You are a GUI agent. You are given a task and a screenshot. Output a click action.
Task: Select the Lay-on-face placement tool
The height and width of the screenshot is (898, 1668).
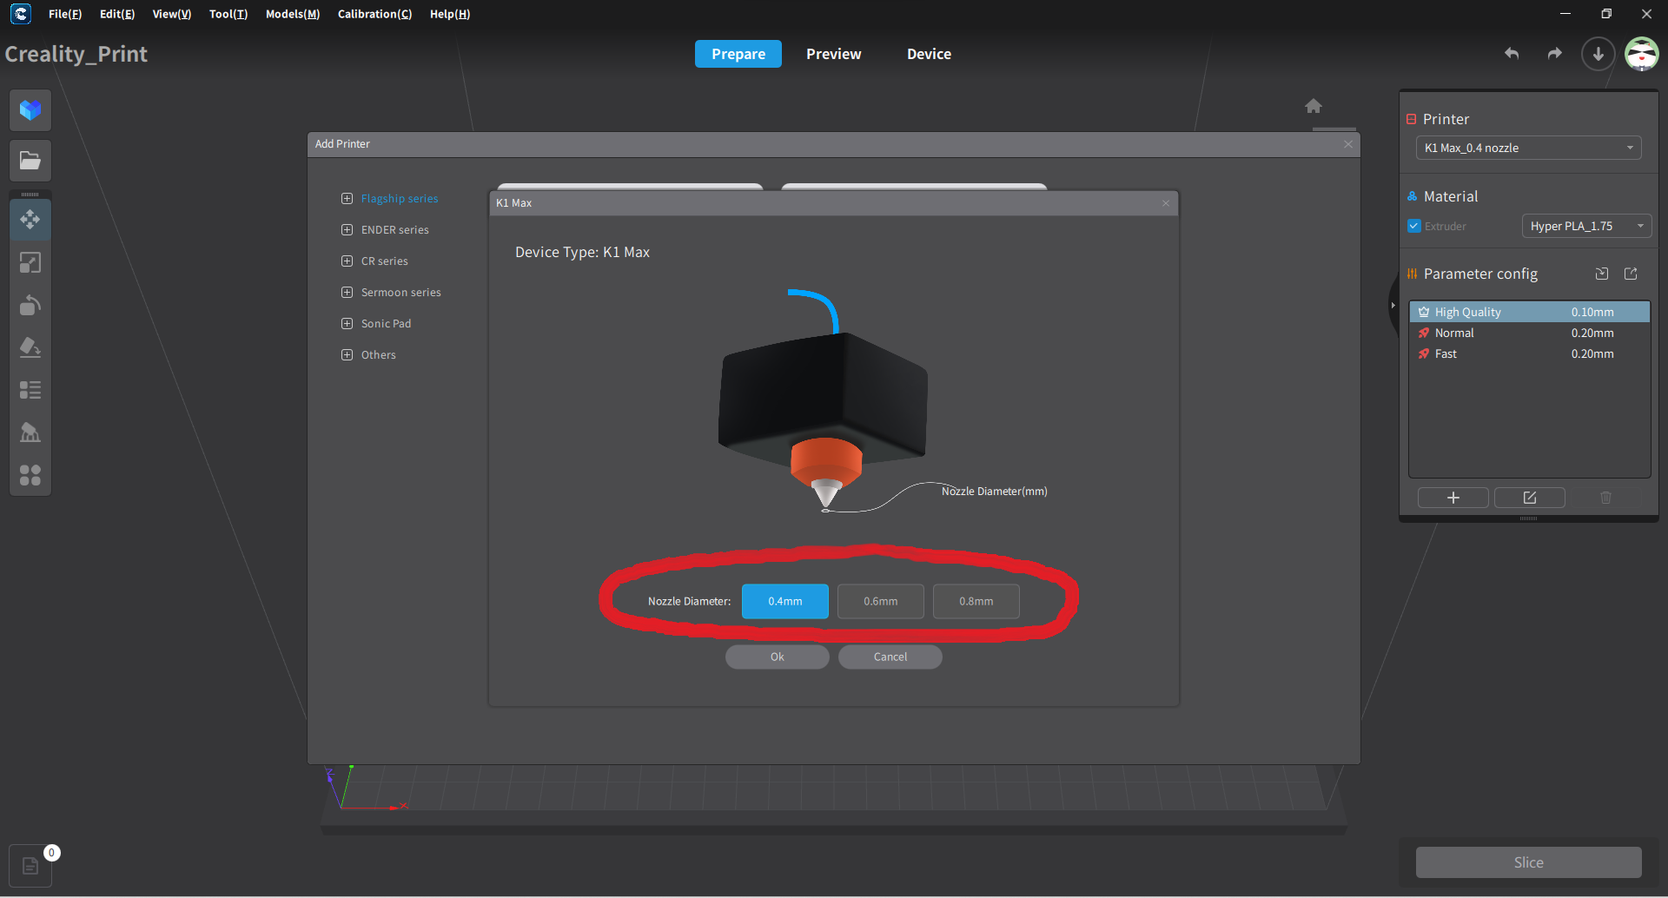click(30, 347)
